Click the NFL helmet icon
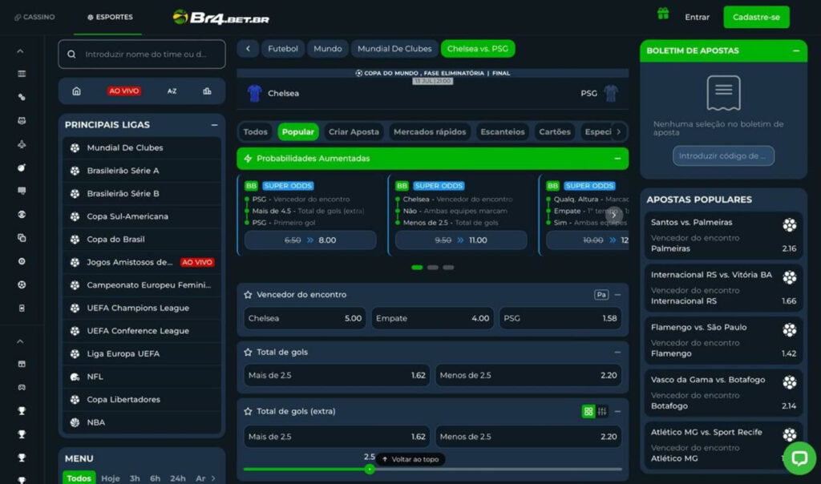This screenshot has width=821, height=484. click(x=75, y=377)
